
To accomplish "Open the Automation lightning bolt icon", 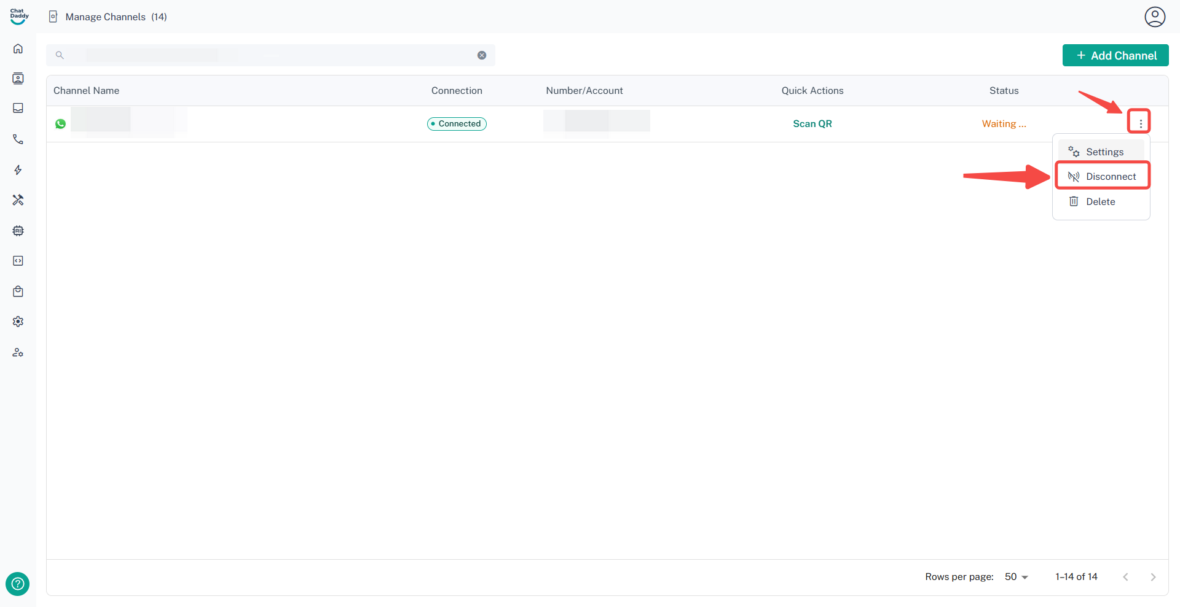I will (x=18, y=170).
